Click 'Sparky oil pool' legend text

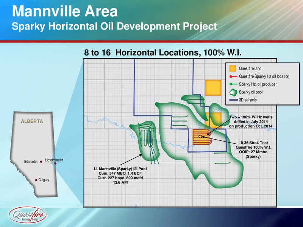coord(251,92)
